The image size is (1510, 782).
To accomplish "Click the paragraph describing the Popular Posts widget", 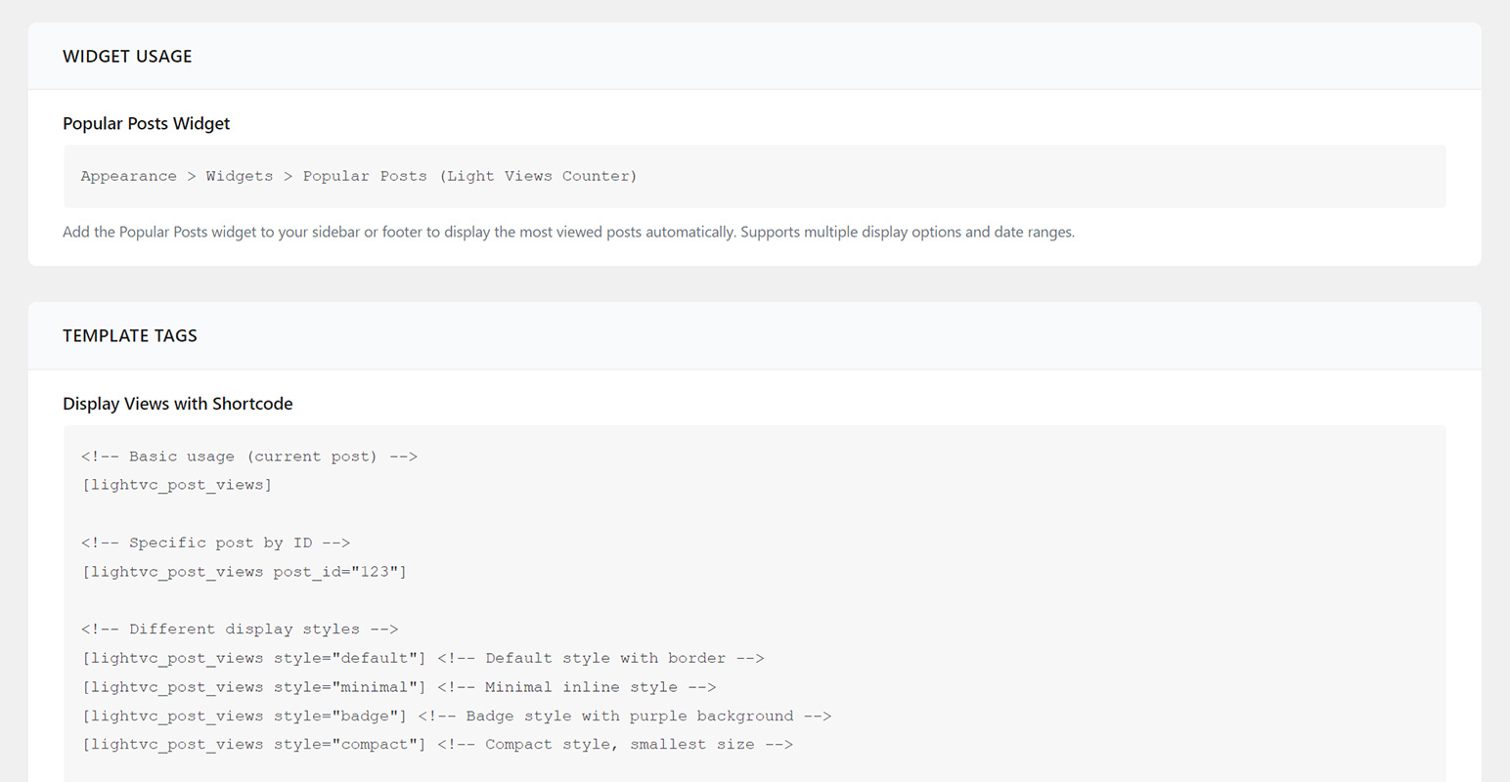I will pyautogui.click(x=568, y=233).
